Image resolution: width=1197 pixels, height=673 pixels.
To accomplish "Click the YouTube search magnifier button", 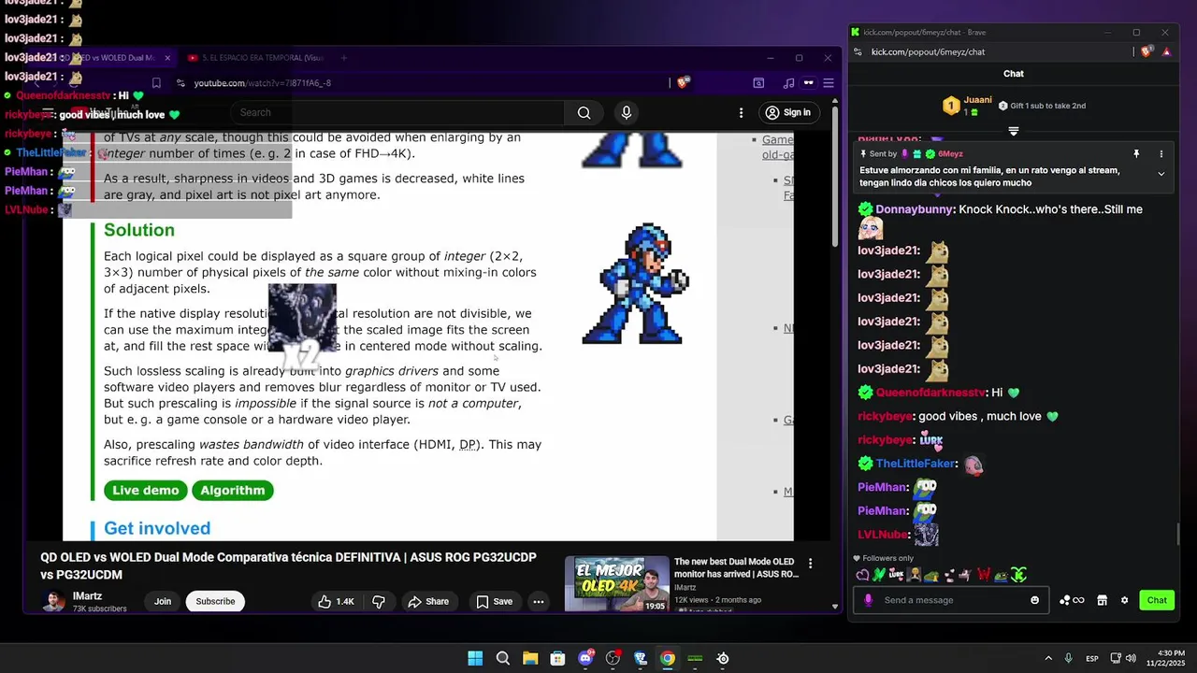I will click(x=584, y=113).
